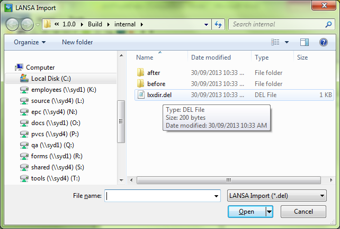Expand the arrow after the 1.0.0 breadcrumb
Image resolution: width=340 pixels, height=229 pixels.
[82, 24]
